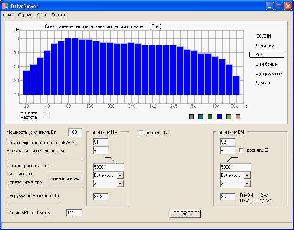Select the Шум белый spectrum
The image size is (294, 230).
click(266, 64)
